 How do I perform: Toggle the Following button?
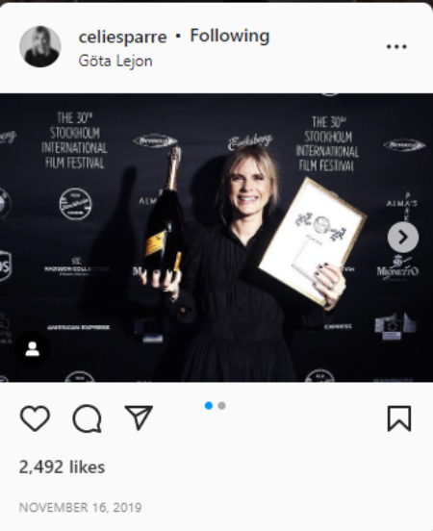[x=230, y=36]
